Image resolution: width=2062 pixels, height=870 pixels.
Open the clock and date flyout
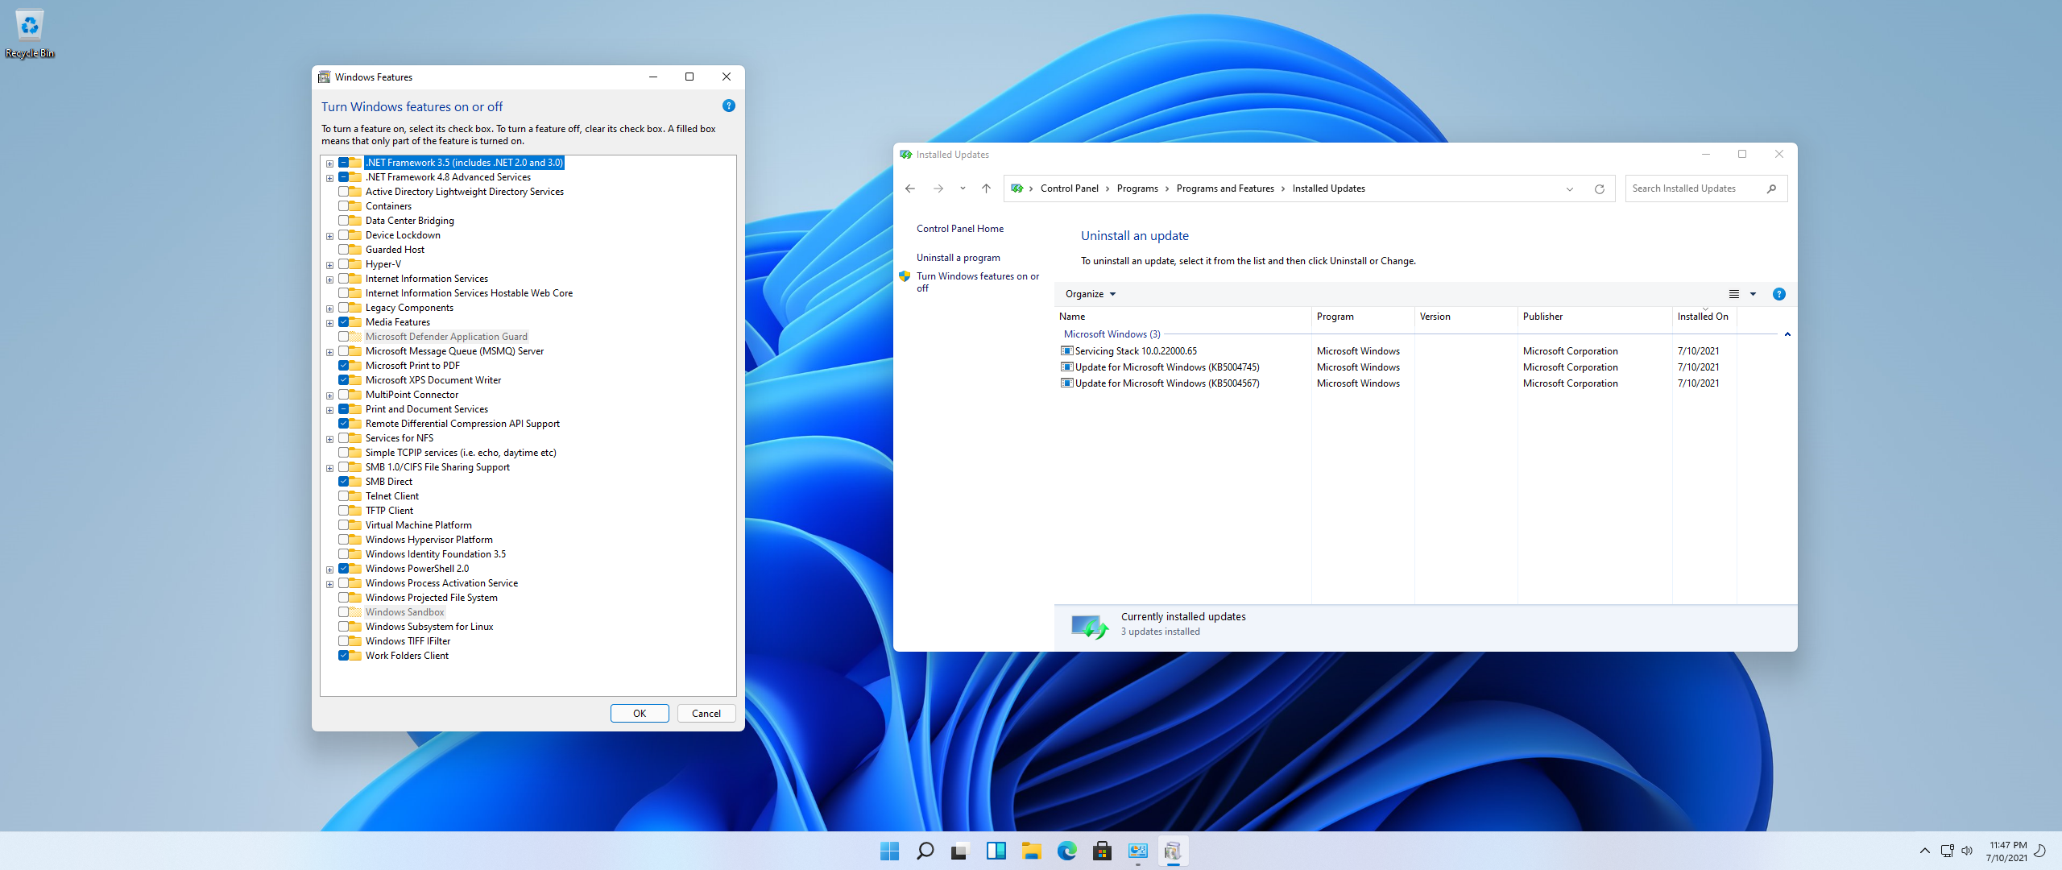[x=2007, y=851]
